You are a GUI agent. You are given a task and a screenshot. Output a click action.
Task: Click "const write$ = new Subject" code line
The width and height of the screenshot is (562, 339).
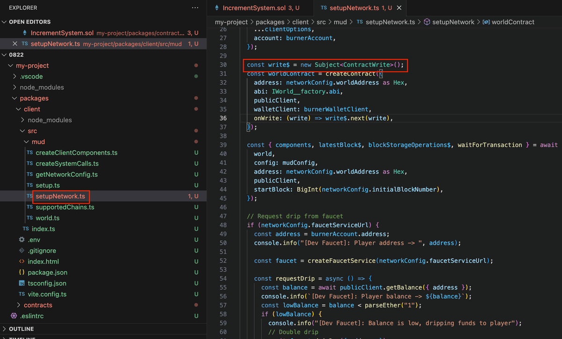pos(325,65)
